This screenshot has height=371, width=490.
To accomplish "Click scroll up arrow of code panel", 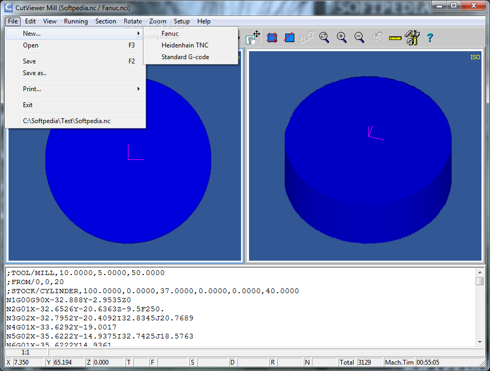I will coord(480,272).
